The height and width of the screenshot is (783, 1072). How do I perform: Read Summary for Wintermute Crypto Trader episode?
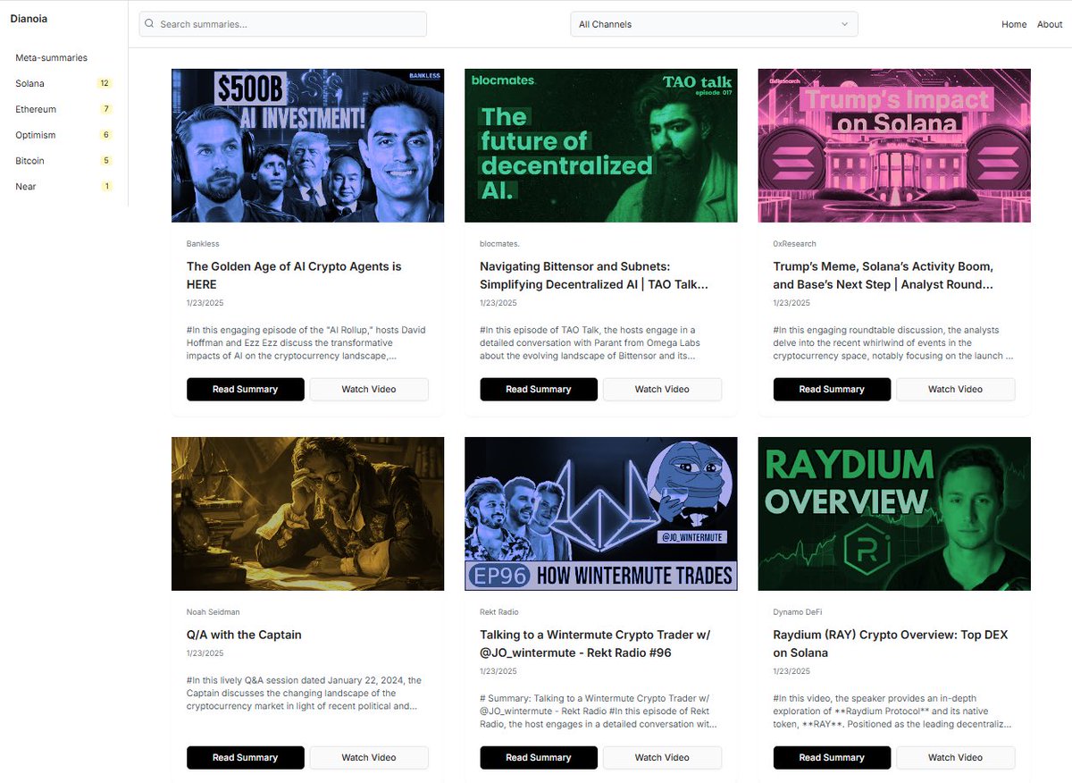click(x=539, y=758)
